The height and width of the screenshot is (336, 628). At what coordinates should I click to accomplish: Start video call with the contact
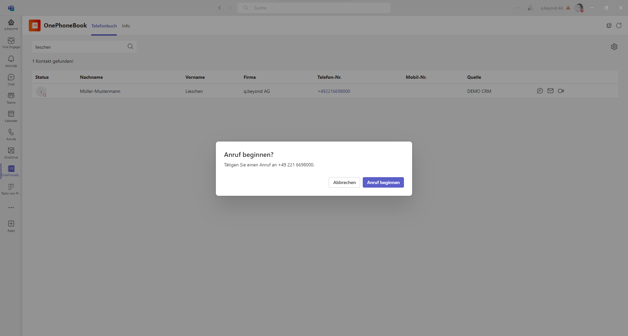pyautogui.click(x=561, y=91)
